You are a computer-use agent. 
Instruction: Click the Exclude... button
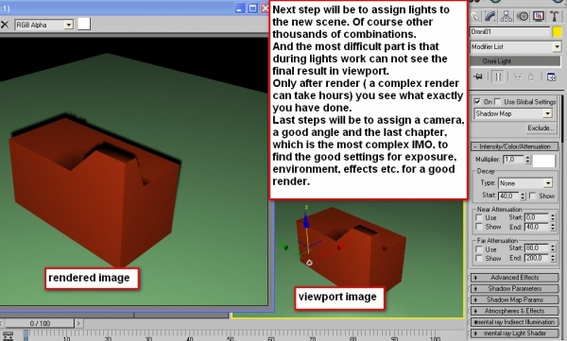coord(541,128)
